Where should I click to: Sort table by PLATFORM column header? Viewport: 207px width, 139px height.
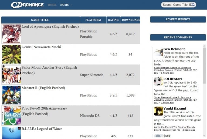[x=93, y=20]
